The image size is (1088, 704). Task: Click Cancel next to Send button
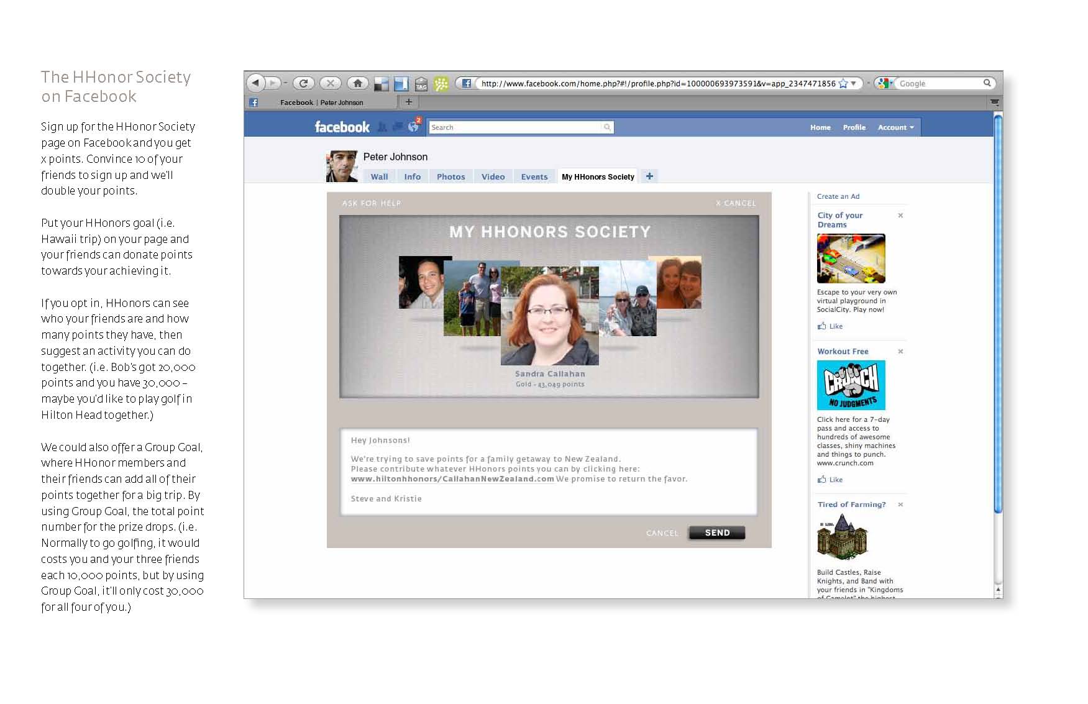pyautogui.click(x=662, y=533)
